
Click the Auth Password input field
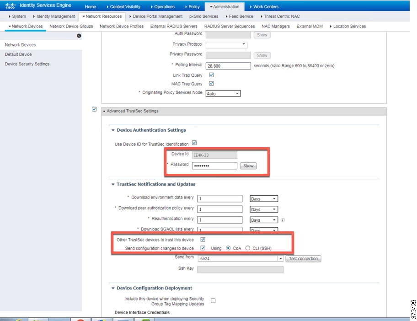(228, 35)
